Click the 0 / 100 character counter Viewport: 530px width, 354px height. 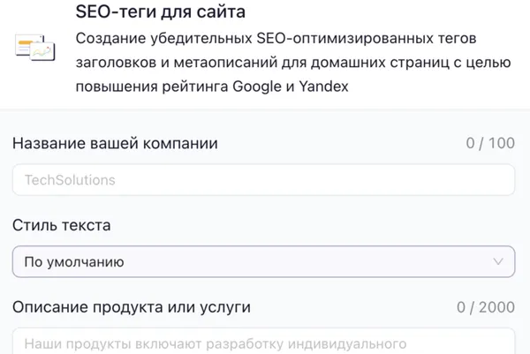coord(489,144)
